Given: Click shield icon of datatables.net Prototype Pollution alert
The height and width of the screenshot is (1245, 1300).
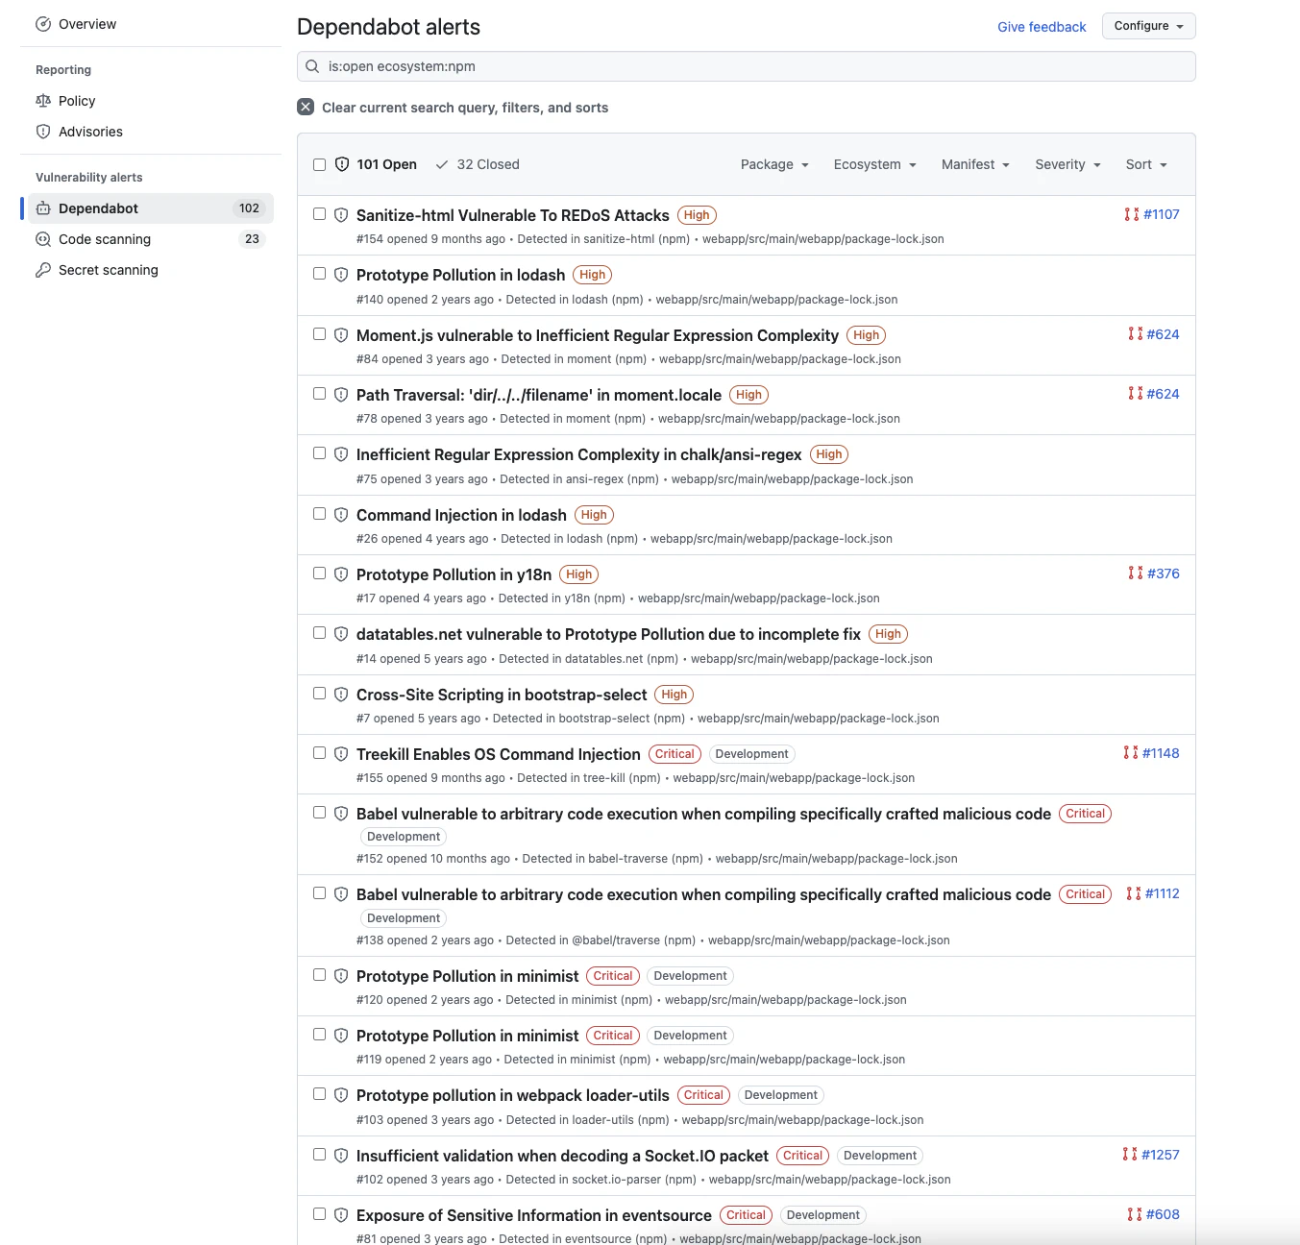Looking at the screenshot, I should click(341, 634).
